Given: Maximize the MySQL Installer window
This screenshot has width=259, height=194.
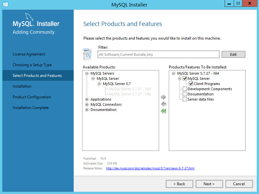Looking at the screenshot, I should click(x=238, y=4).
